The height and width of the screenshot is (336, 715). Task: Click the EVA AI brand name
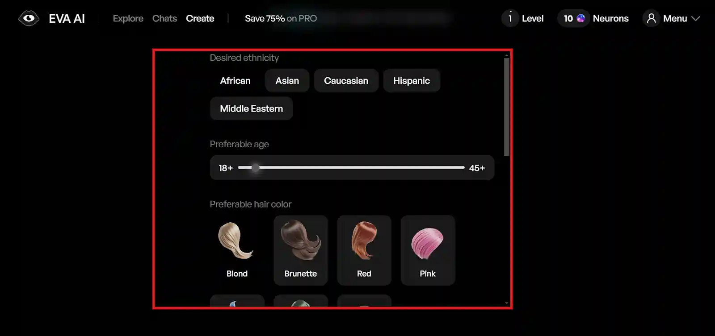click(67, 18)
